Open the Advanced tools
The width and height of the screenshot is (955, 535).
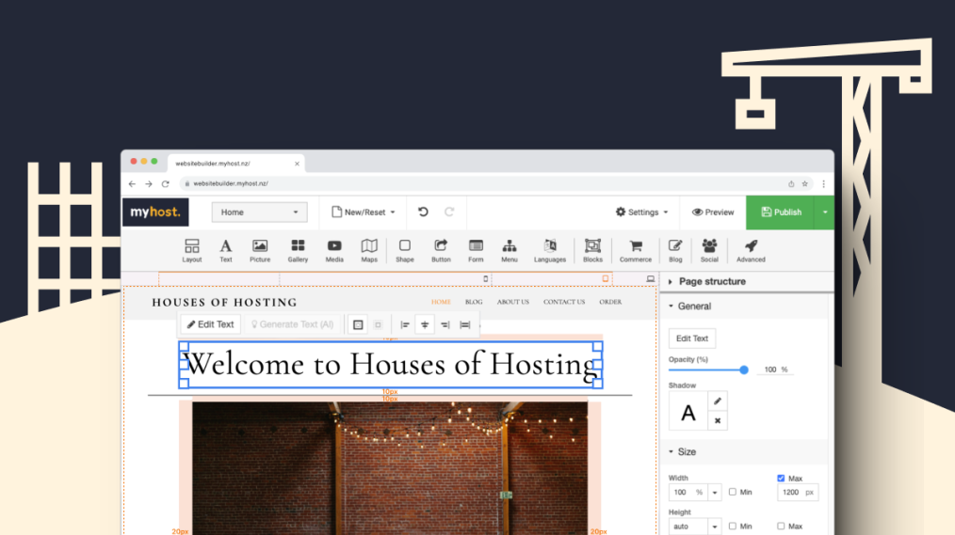(x=751, y=250)
